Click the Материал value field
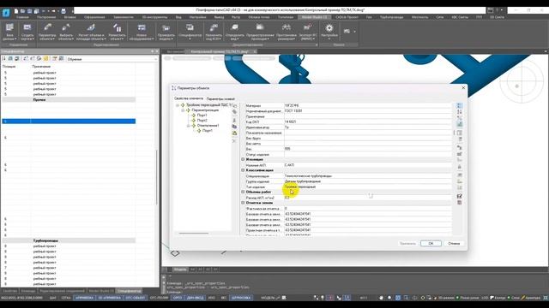 [367, 105]
